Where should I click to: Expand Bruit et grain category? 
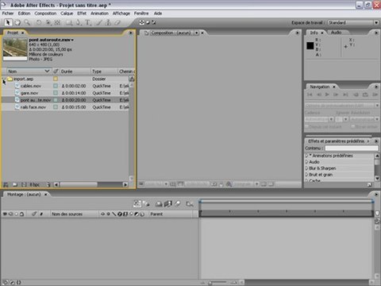pos(307,175)
